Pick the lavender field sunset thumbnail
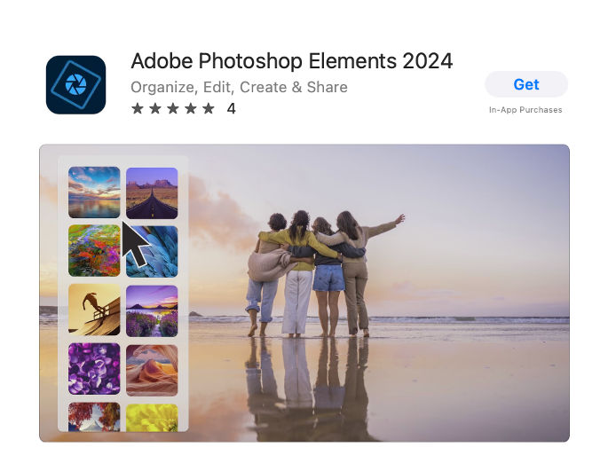The height and width of the screenshot is (463, 600). pos(152,310)
